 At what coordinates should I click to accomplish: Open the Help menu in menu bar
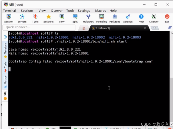pos(113,11)
